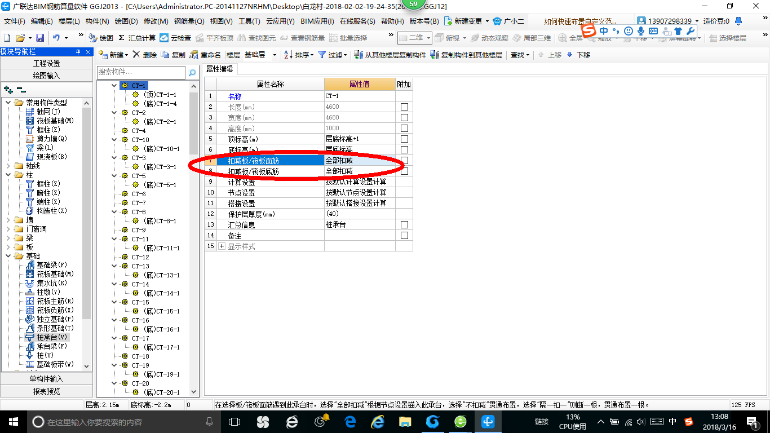
Task: Click the 搜索构件 search field
Action: [x=141, y=72]
